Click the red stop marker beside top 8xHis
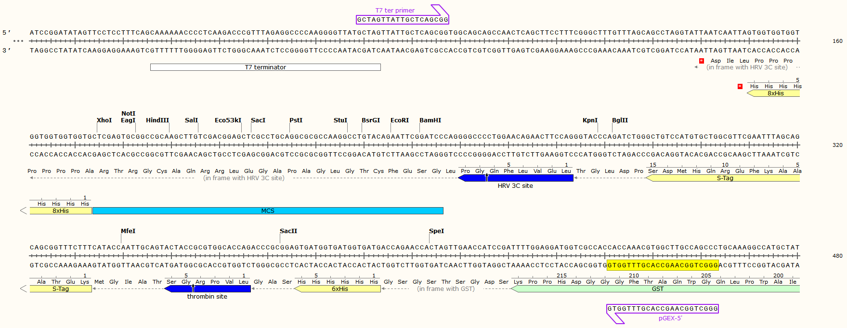Screen dimensions: 847x328 click(x=740, y=87)
